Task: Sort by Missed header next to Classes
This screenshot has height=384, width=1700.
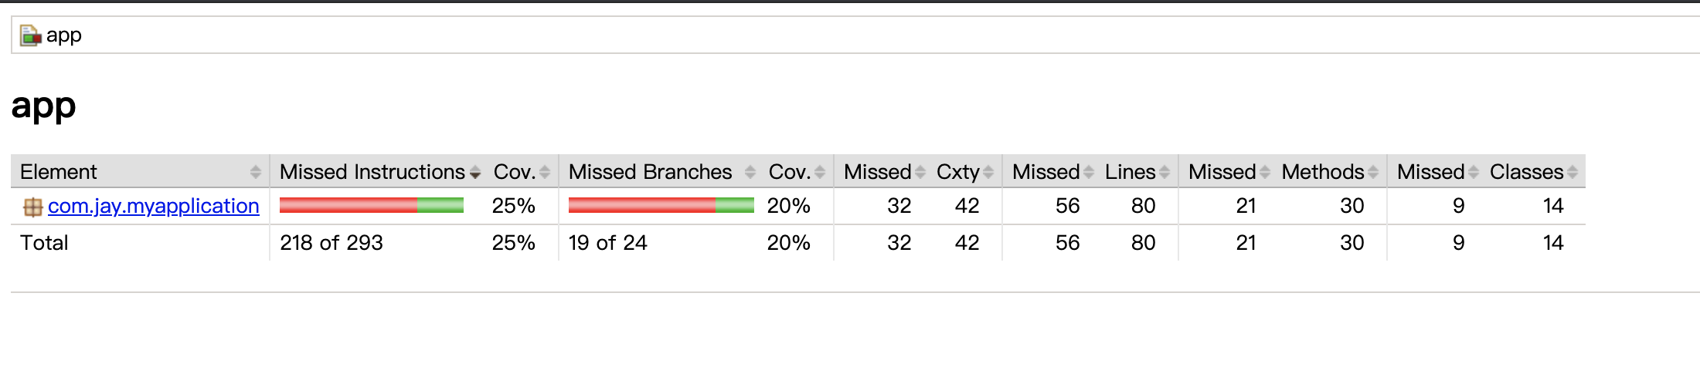Action: [1430, 172]
